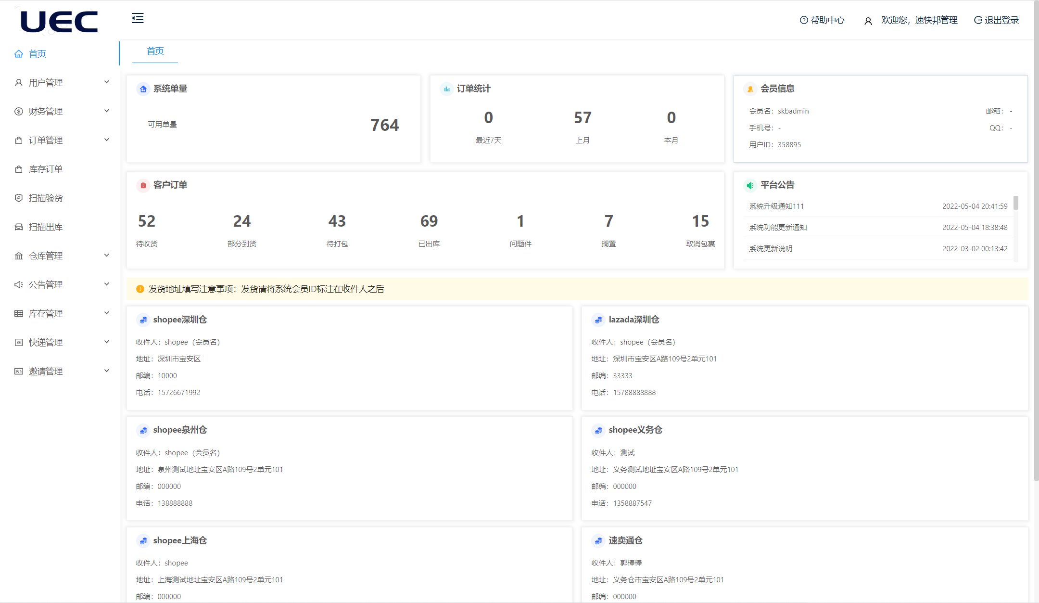Click the 扫描出库 icon
The width and height of the screenshot is (1039, 603).
[19, 227]
